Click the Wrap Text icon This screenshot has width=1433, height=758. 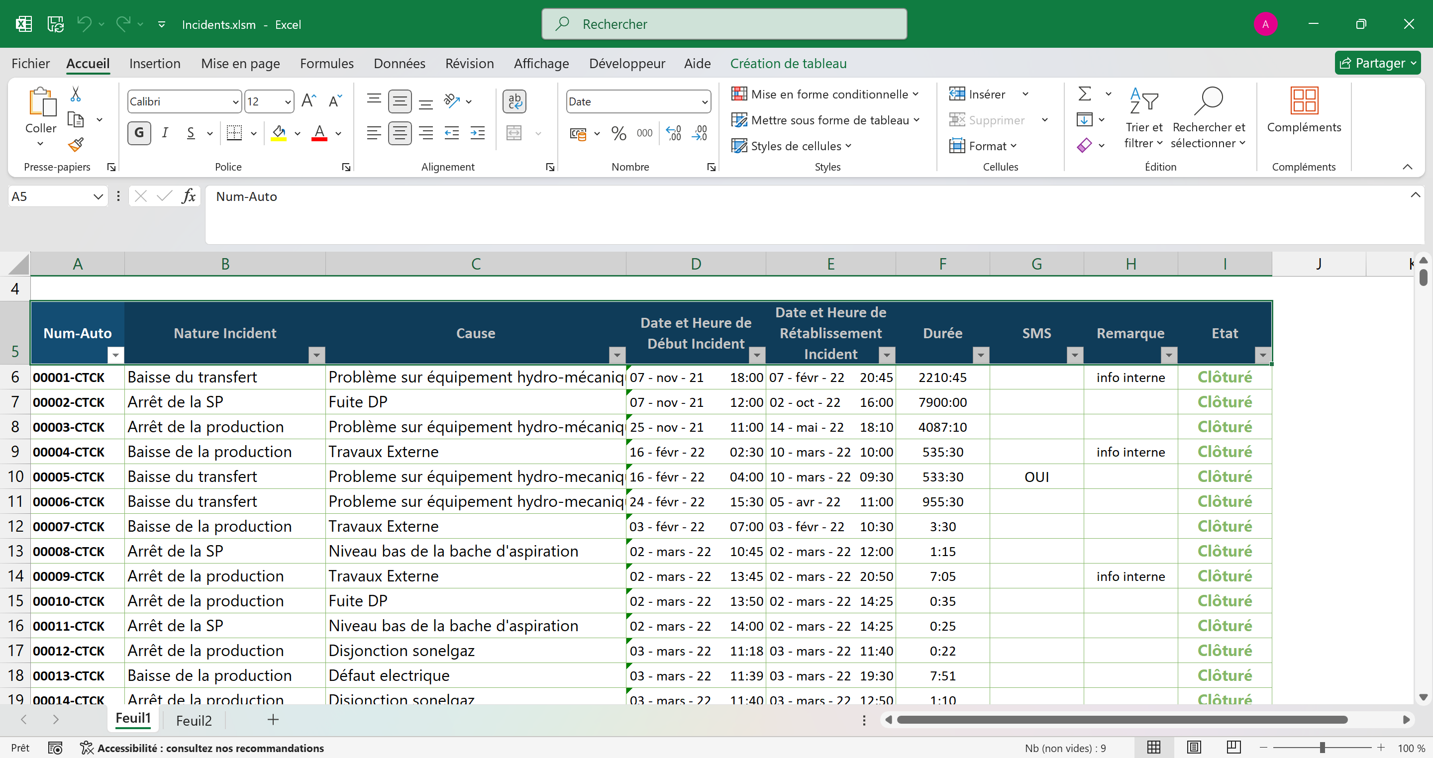point(514,101)
